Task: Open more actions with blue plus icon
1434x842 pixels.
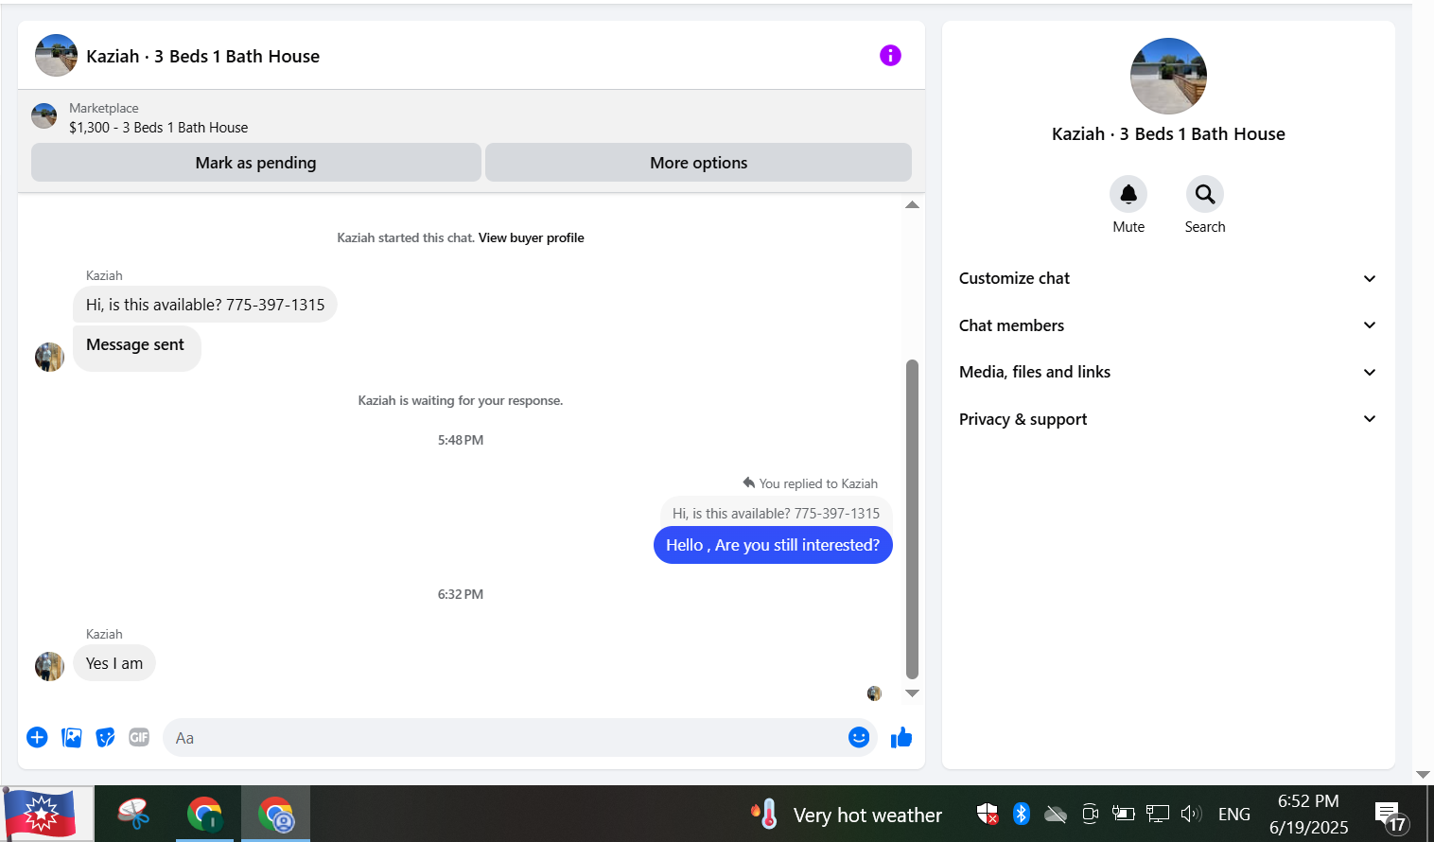Action: [x=37, y=737]
